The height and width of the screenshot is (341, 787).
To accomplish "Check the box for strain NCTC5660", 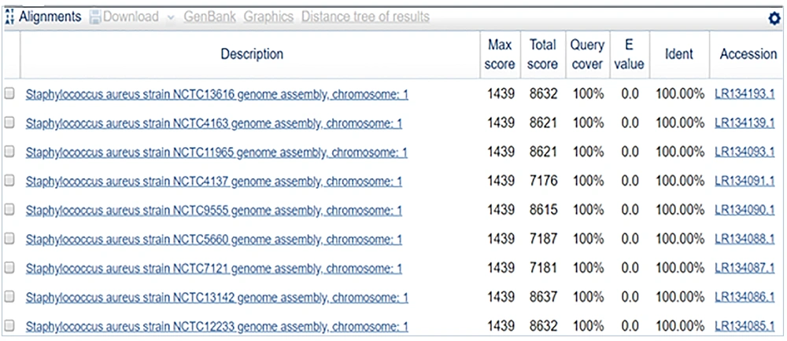I will (x=9, y=239).
